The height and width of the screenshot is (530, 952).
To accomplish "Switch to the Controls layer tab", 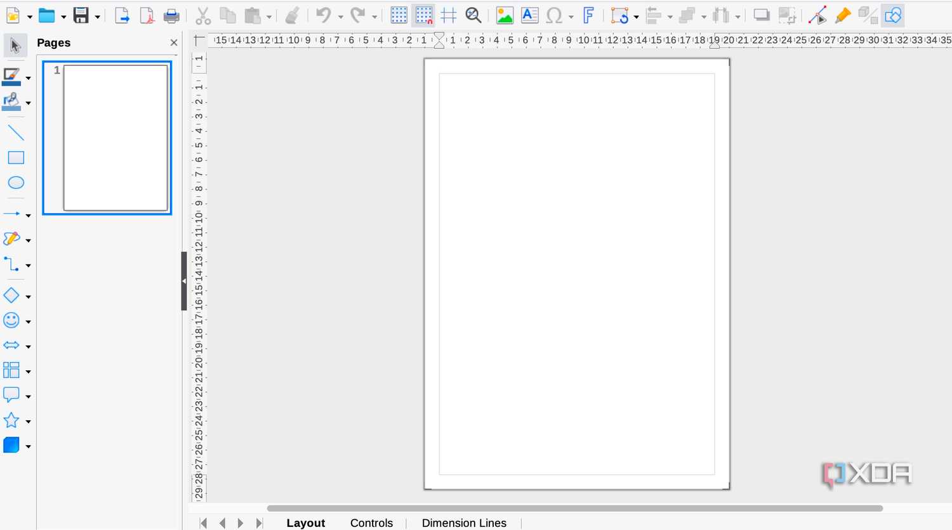I will (x=372, y=523).
